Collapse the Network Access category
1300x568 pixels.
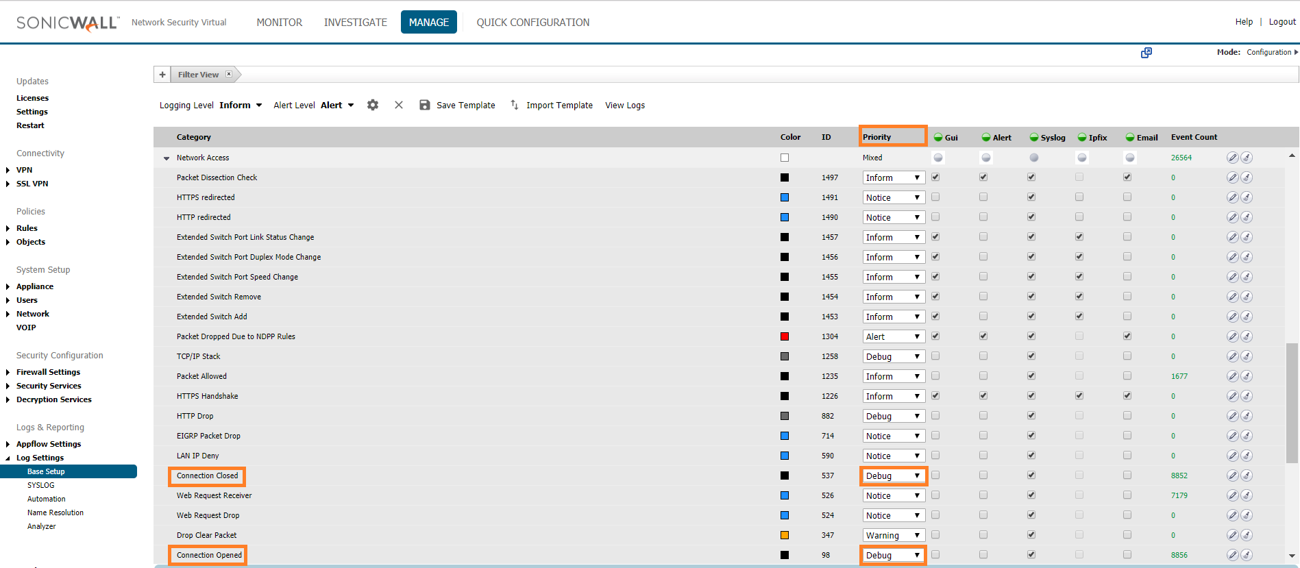click(x=167, y=158)
